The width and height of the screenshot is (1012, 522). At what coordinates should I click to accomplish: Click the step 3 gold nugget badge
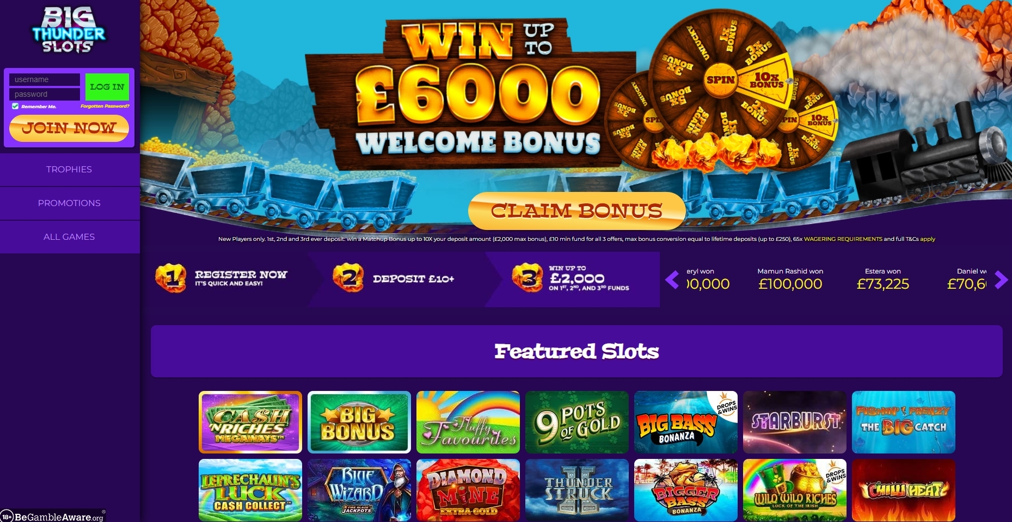click(527, 278)
